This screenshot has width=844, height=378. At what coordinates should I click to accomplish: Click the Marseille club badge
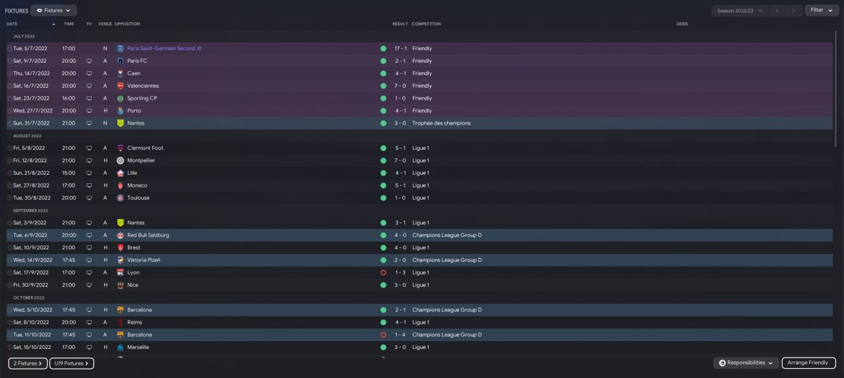click(121, 347)
